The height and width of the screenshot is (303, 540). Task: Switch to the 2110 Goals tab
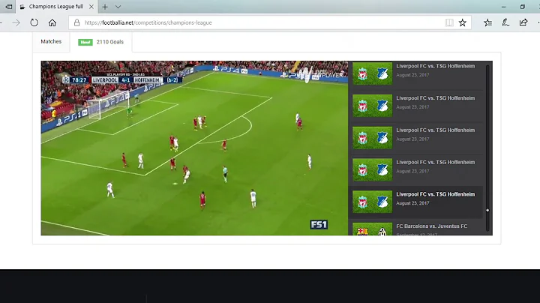(x=101, y=42)
